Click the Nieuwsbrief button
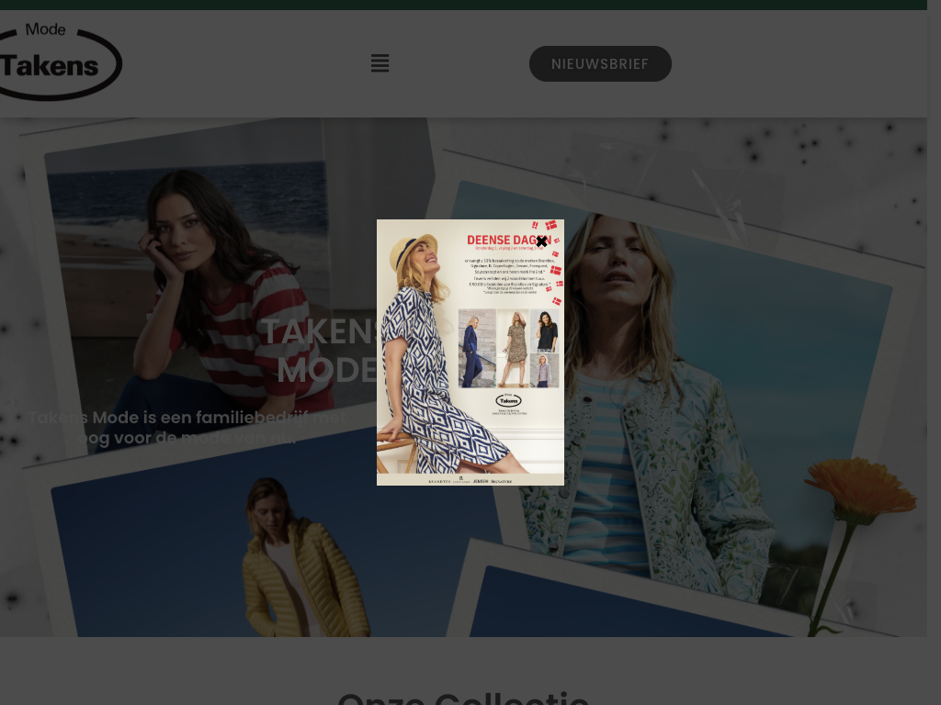941x705 pixels. 600,64
